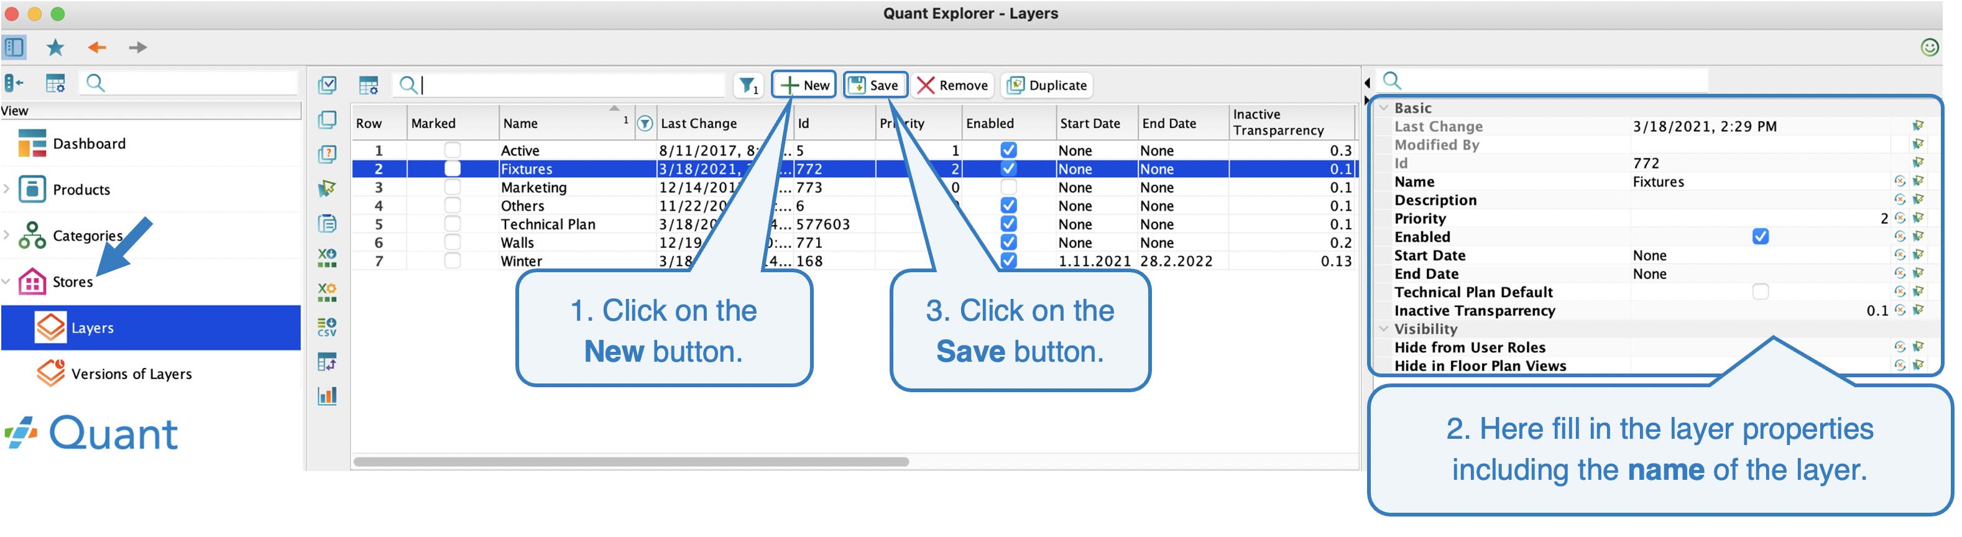Open view table settings in left sidebar
This screenshot has height=537, width=1962.
55,83
